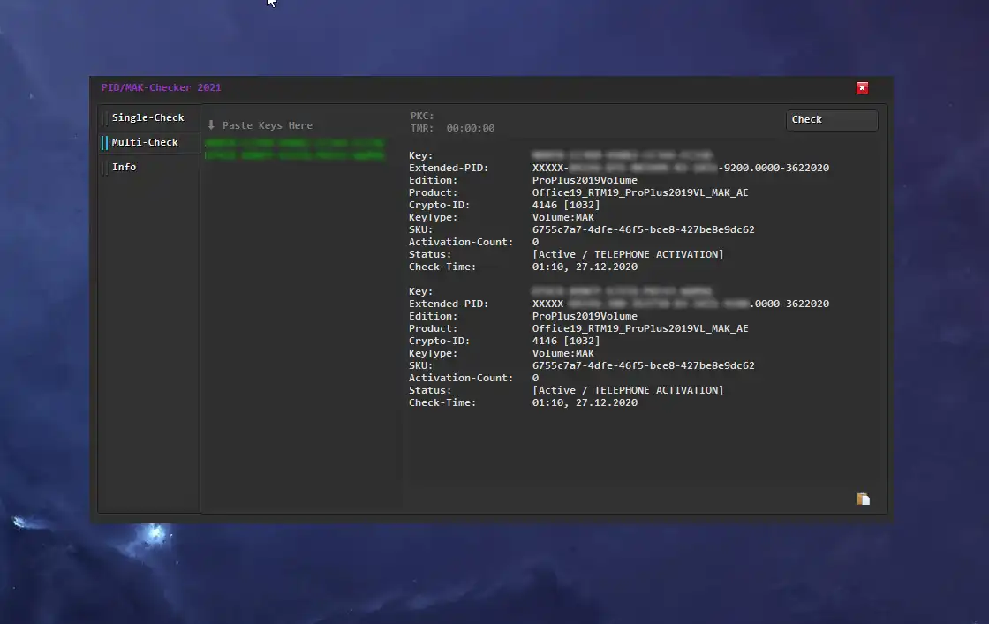The image size is (989, 624).
Task: Click the second ProPlus2019Volume edition value
Action: click(x=585, y=316)
